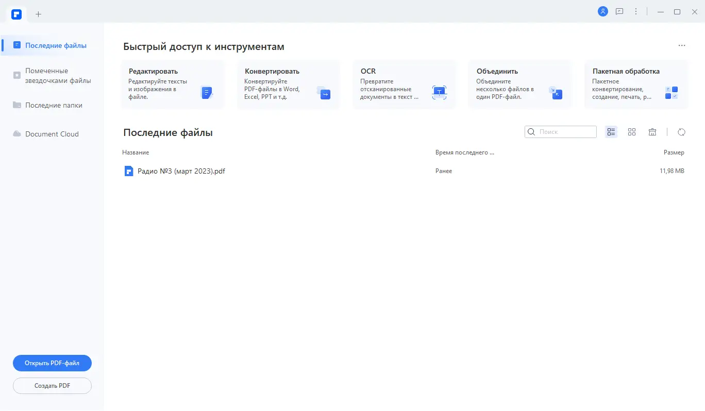
Task: Switch to grid thumbnail view
Action: [x=632, y=132]
